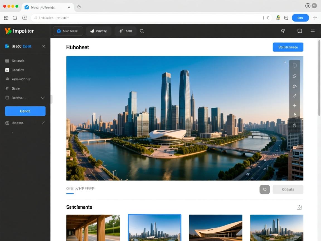Open the browser settings sliders icon
The width and height of the screenshot is (321, 241).
click(x=6, y=18)
